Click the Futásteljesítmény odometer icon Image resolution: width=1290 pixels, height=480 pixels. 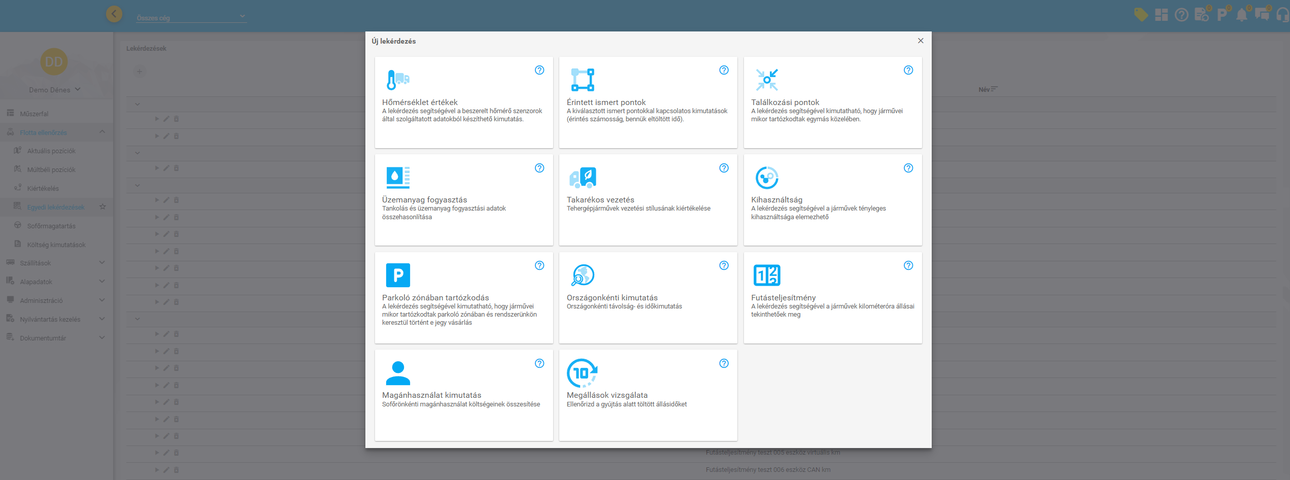pyautogui.click(x=766, y=275)
